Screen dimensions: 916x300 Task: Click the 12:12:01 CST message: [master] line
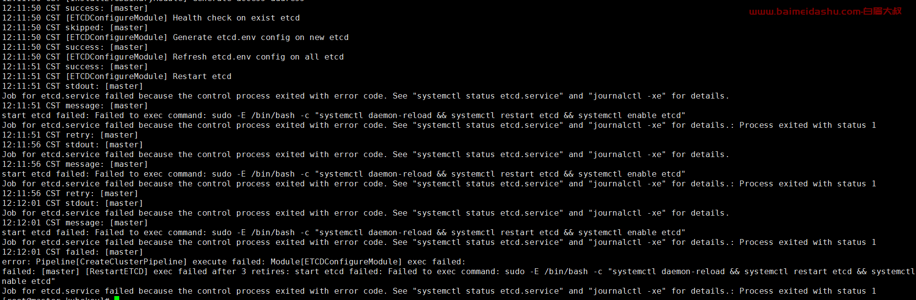pos(75,223)
